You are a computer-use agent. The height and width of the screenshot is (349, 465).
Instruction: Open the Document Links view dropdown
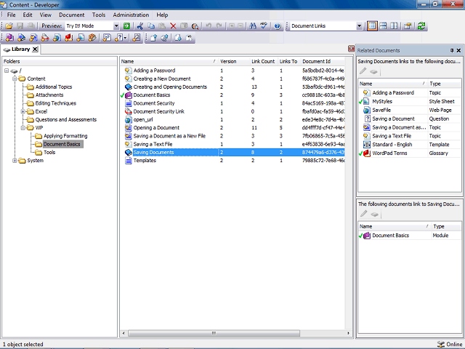(x=359, y=26)
